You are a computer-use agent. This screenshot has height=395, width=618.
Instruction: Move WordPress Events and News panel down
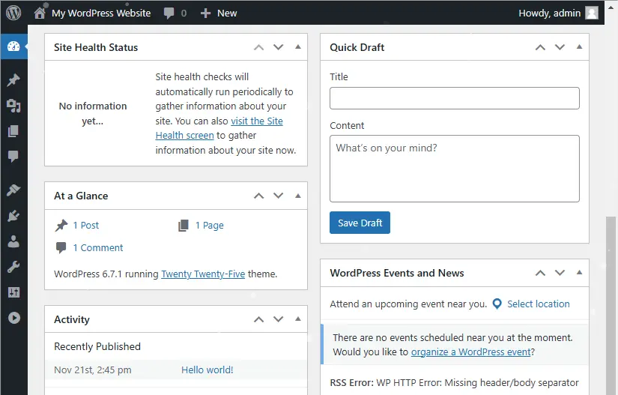point(560,273)
